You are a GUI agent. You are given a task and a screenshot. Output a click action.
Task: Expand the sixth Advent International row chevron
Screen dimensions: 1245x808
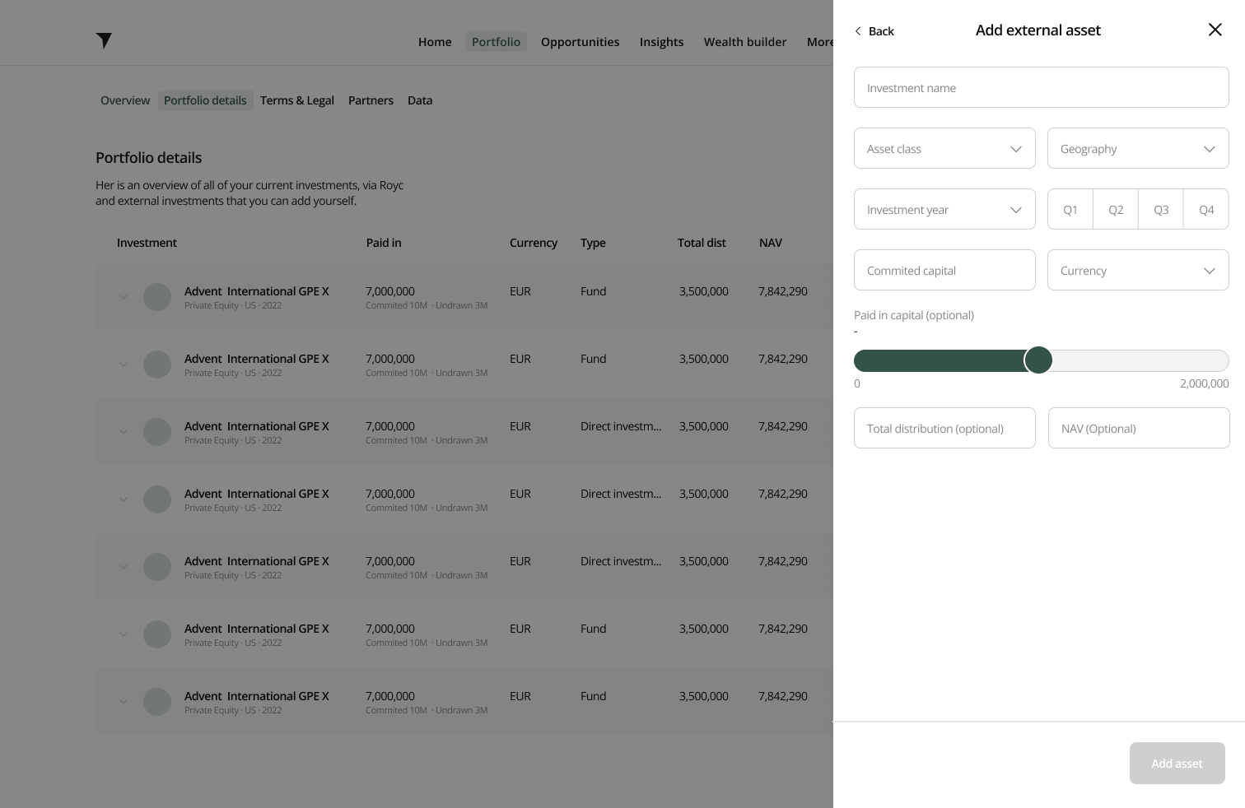(x=124, y=634)
